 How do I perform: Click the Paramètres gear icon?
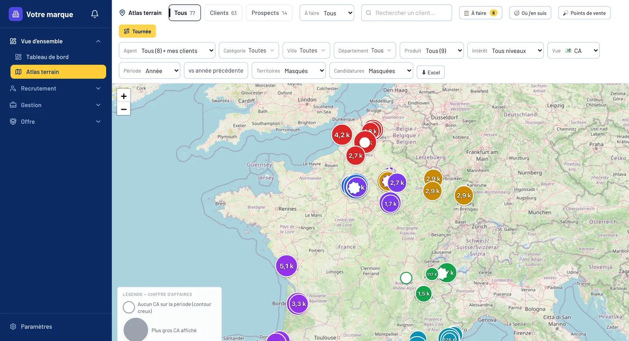point(13,327)
